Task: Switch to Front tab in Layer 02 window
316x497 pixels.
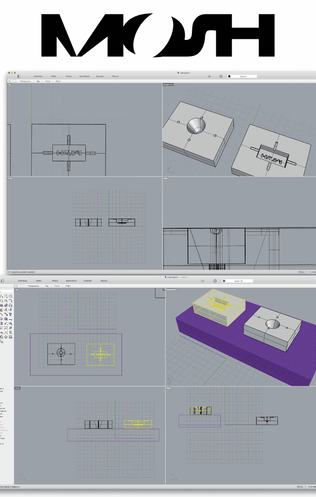Action: click(57, 286)
